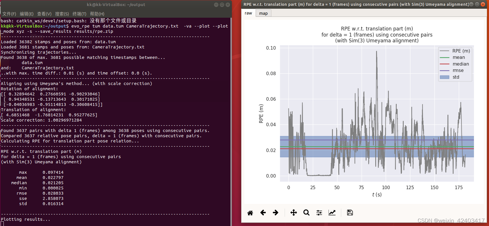Click the max value 0.097414

tap(53, 172)
